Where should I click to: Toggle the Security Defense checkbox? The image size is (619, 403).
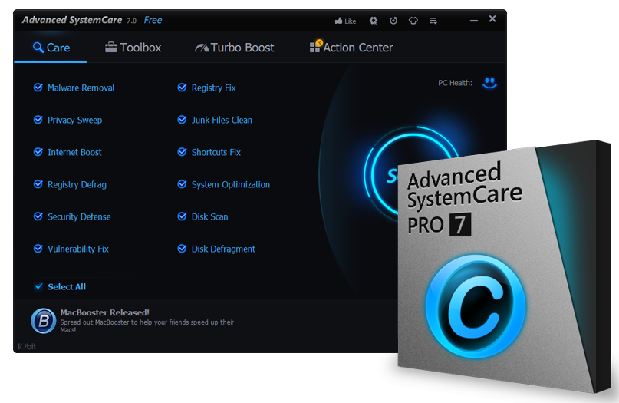pyautogui.click(x=38, y=216)
